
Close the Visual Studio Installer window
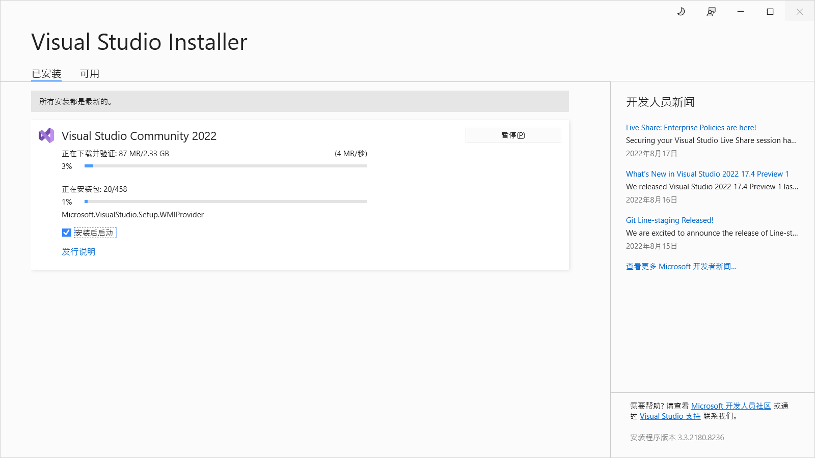point(800,11)
